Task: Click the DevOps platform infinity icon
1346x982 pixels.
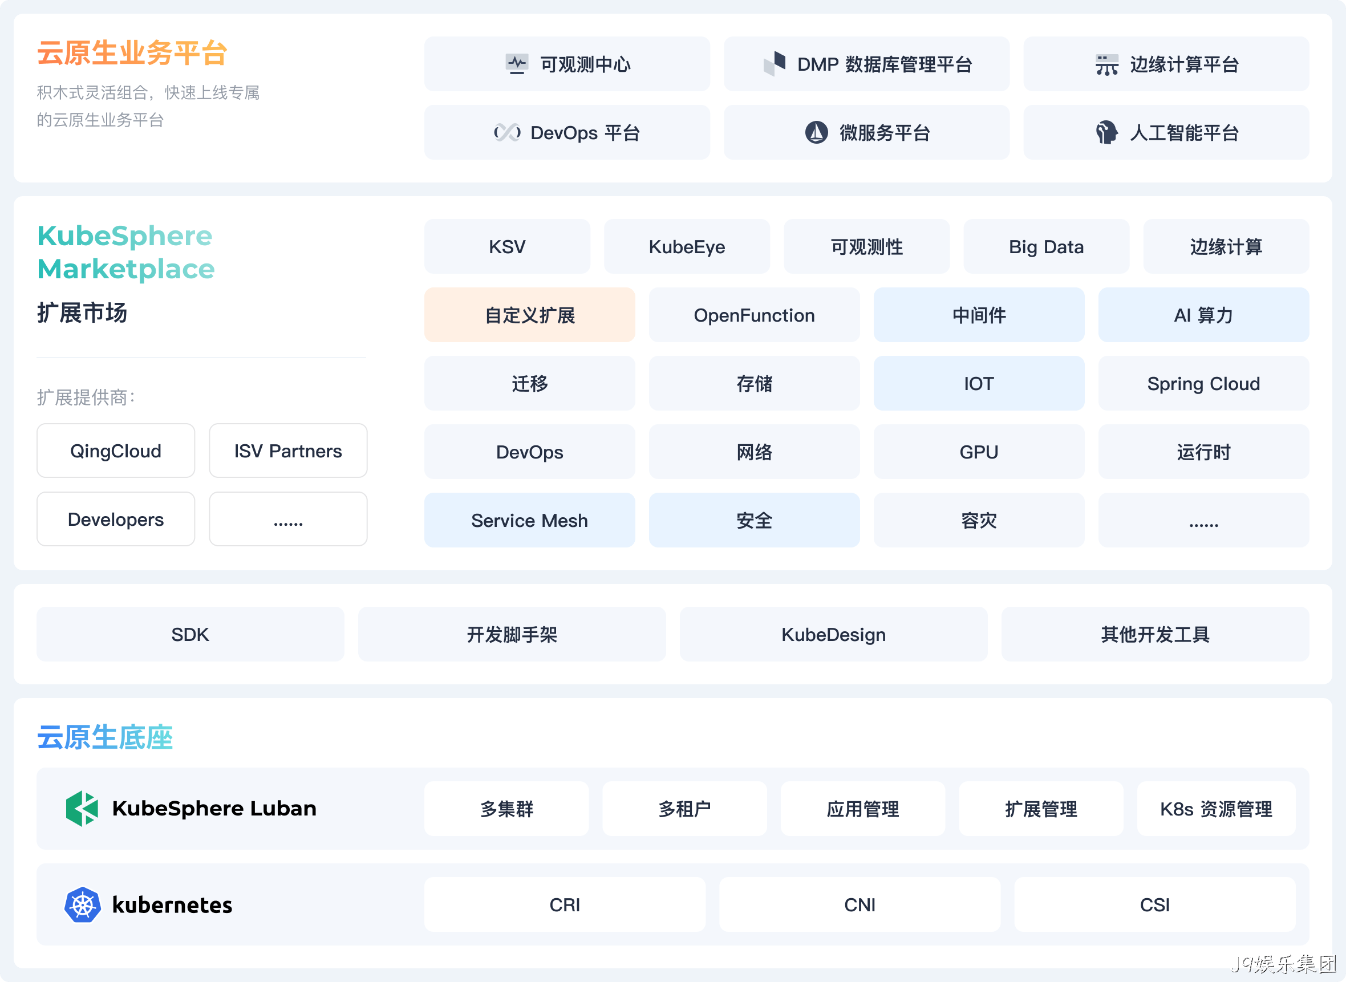Action: click(507, 132)
